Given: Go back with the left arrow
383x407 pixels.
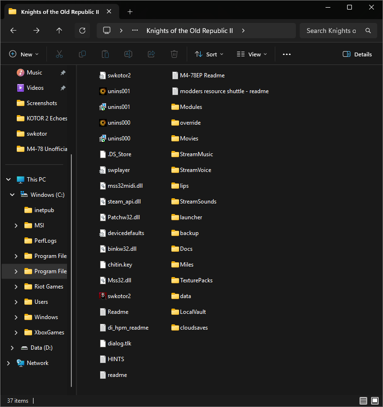Looking at the screenshot, I should click(13, 31).
